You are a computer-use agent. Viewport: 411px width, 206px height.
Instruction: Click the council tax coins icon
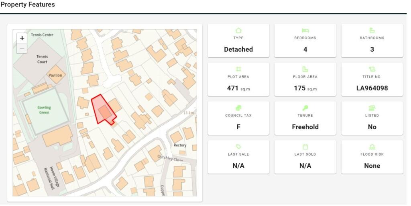(x=238, y=108)
